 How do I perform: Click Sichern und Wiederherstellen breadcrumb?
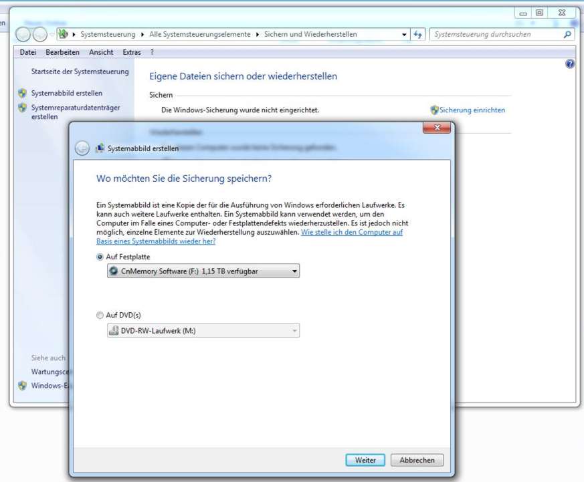[x=310, y=34]
